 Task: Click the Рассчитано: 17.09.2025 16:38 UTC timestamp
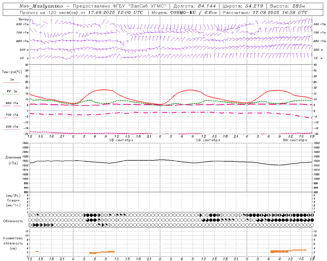pos(265,12)
